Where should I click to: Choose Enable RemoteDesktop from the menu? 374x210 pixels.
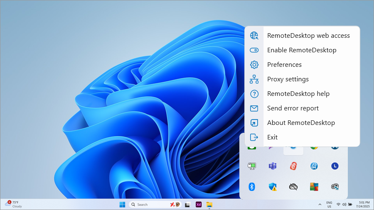pyautogui.click(x=302, y=50)
